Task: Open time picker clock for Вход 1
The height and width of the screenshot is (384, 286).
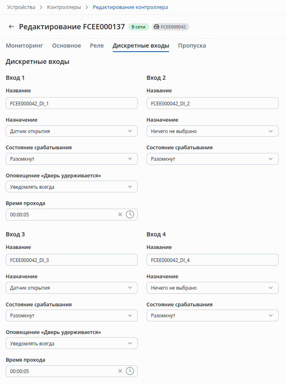Action: pos(130,214)
